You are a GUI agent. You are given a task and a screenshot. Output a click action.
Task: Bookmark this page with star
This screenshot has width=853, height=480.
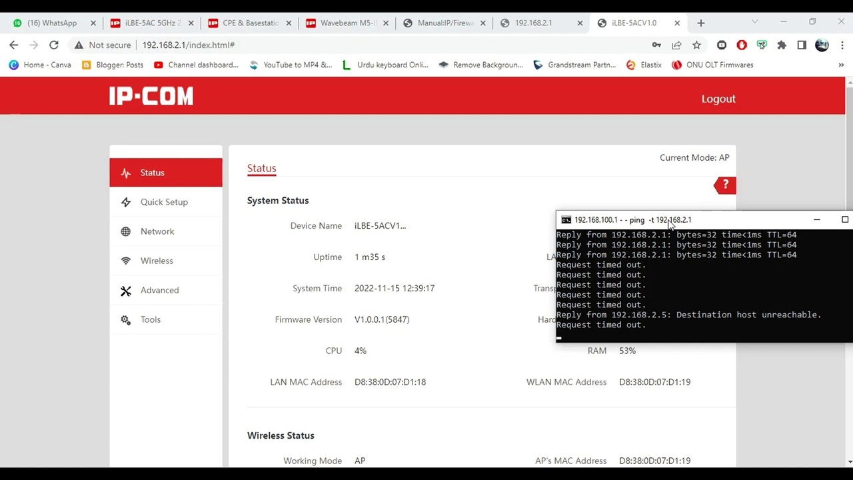[x=696, y=45]
